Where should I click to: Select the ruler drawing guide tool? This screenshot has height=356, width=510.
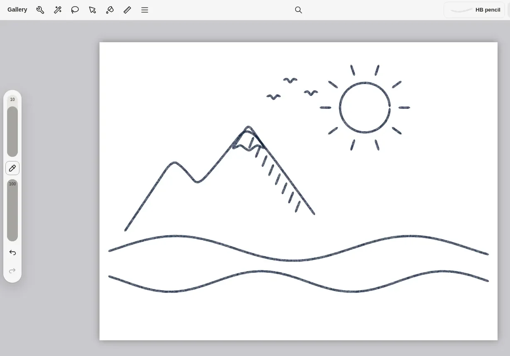(x=127, y=10)
